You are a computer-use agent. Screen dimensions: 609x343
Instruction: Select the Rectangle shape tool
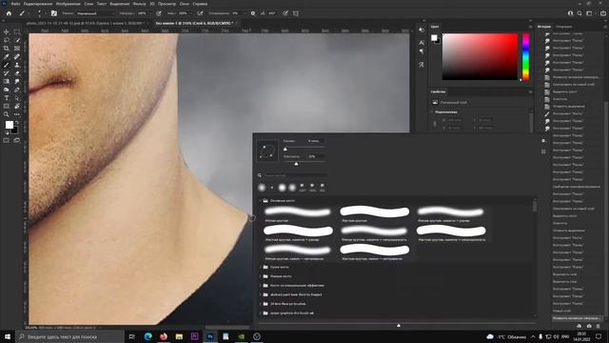[x=7, y=106]
